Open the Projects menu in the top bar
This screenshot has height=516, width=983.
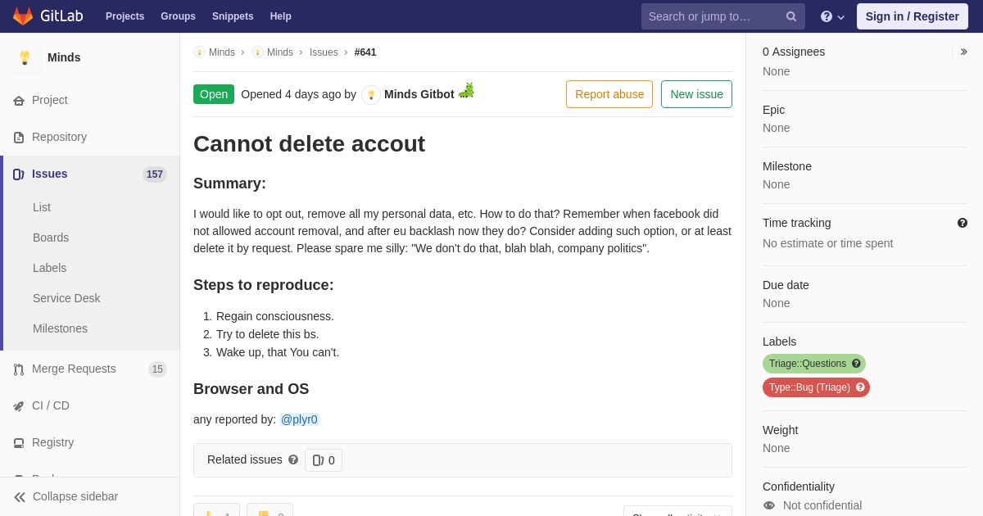click(x=125, y=16)
